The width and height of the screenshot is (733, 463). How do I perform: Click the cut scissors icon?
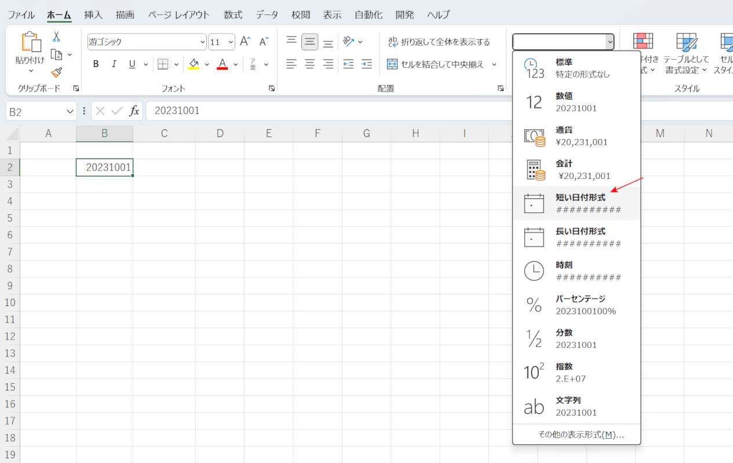coord(56,36)
